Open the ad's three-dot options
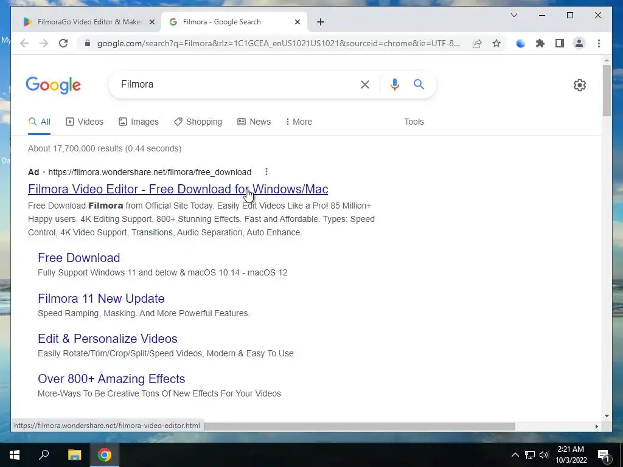 (x=266, y=171)
